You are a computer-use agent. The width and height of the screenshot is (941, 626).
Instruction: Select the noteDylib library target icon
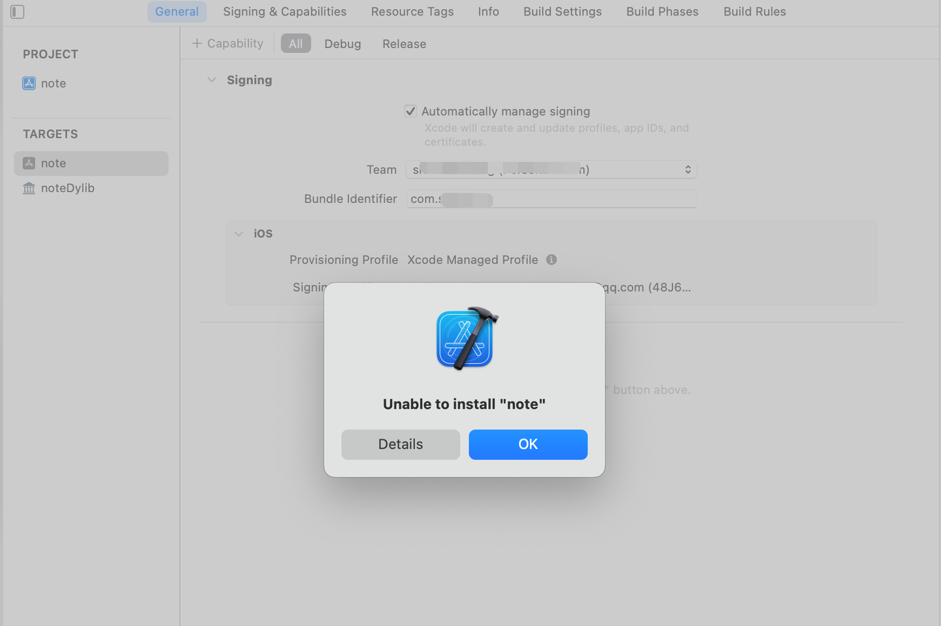[x=29, y=188]
